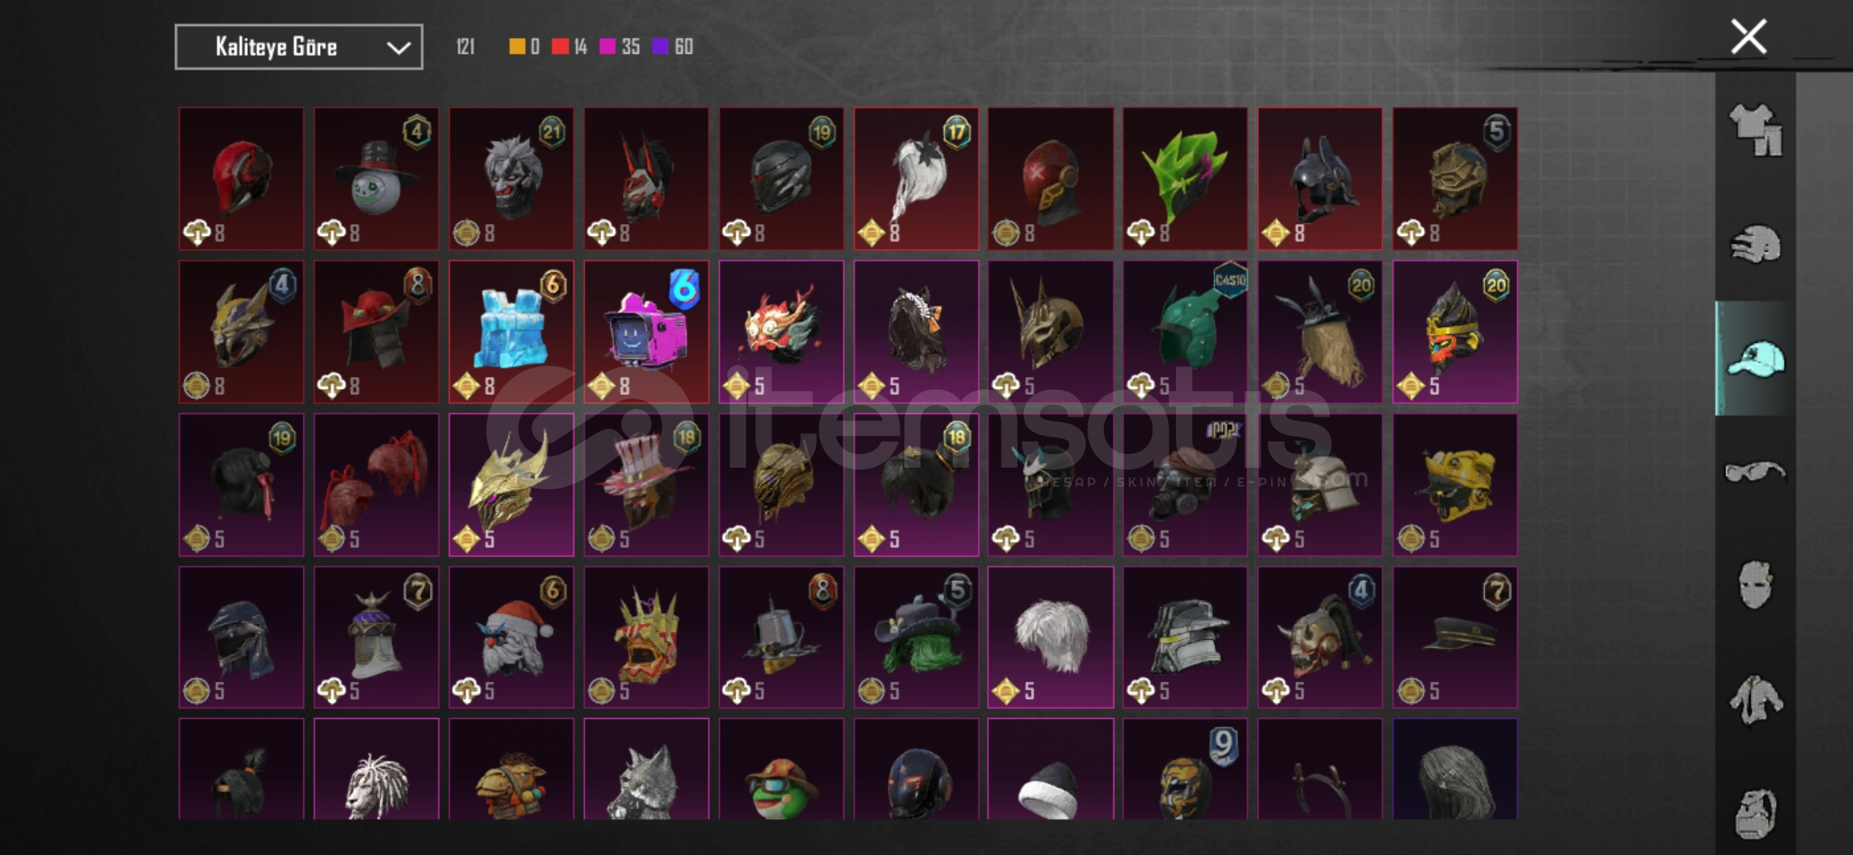The height and width of the screenshot is (855, 1853).
Task: Close the inventory with the X icon
Action: coord(1748,36)
